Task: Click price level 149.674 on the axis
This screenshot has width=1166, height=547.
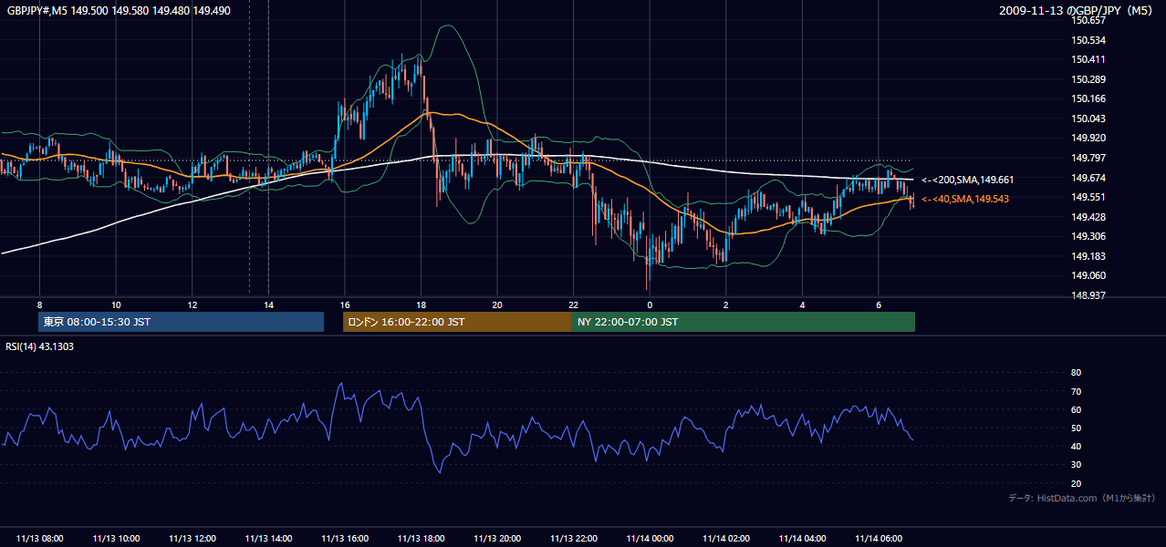Action: (x=1088, y=178)
